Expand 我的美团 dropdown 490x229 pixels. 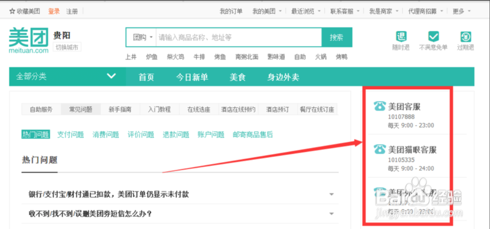coord(267,12)
